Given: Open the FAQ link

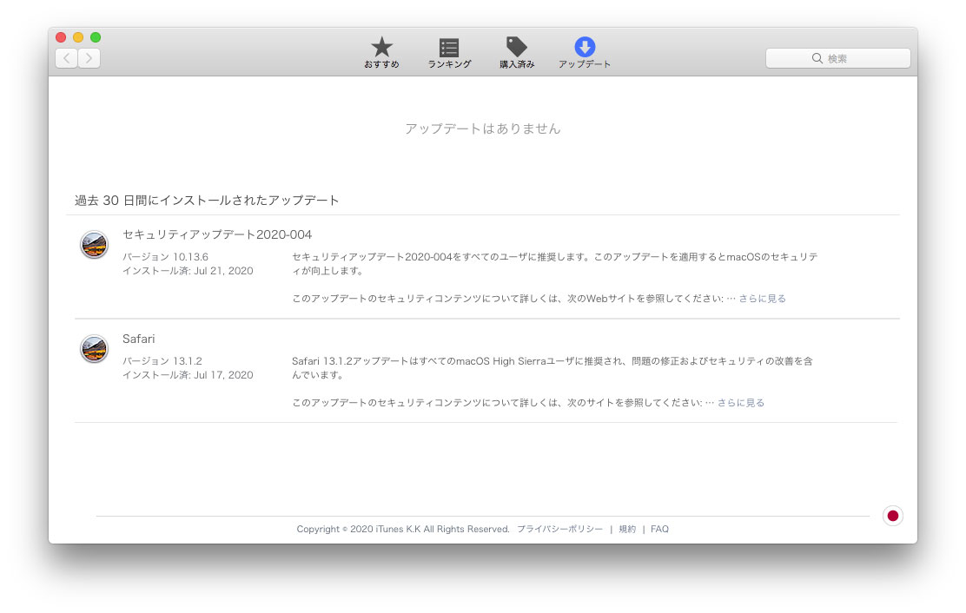Looking at the screenshot, I should 659,529.
